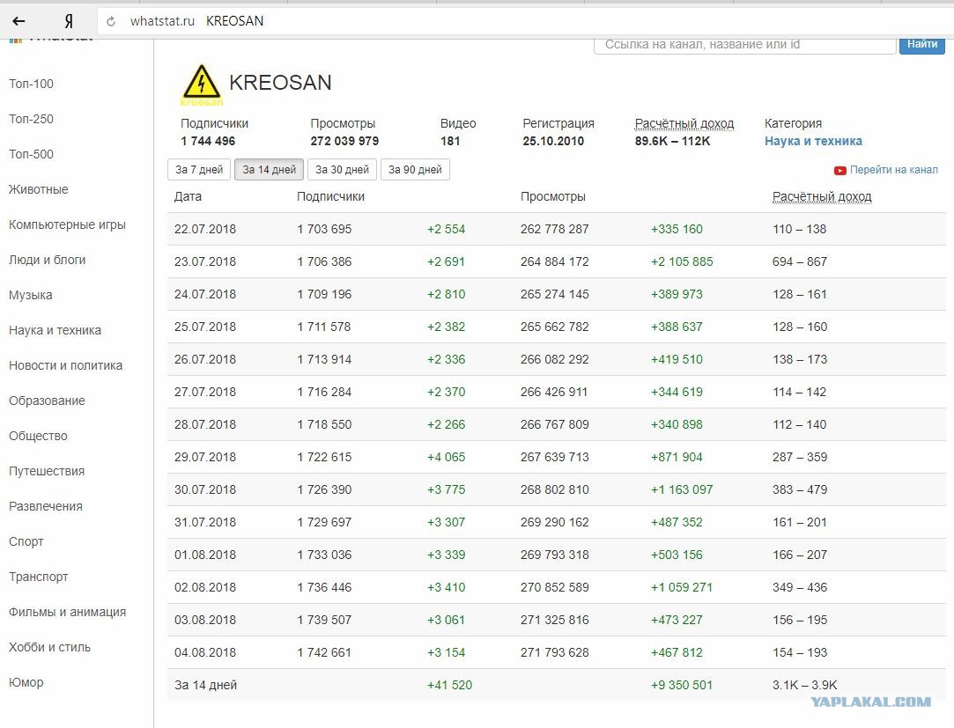Click subscriber total '1 744 496'
Screen dimensions: 954x728
pyautogui.click(x=208, y=141)
